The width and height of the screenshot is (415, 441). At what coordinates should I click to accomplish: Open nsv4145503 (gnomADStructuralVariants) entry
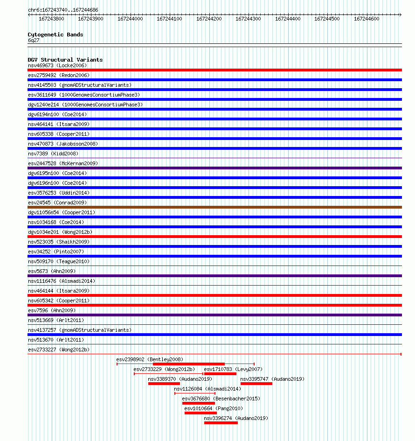[80, 85]
